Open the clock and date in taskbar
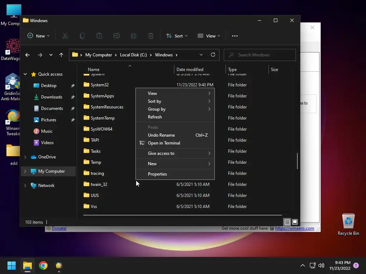The width and height of the screenshot is (366, 274). (340, 265)
